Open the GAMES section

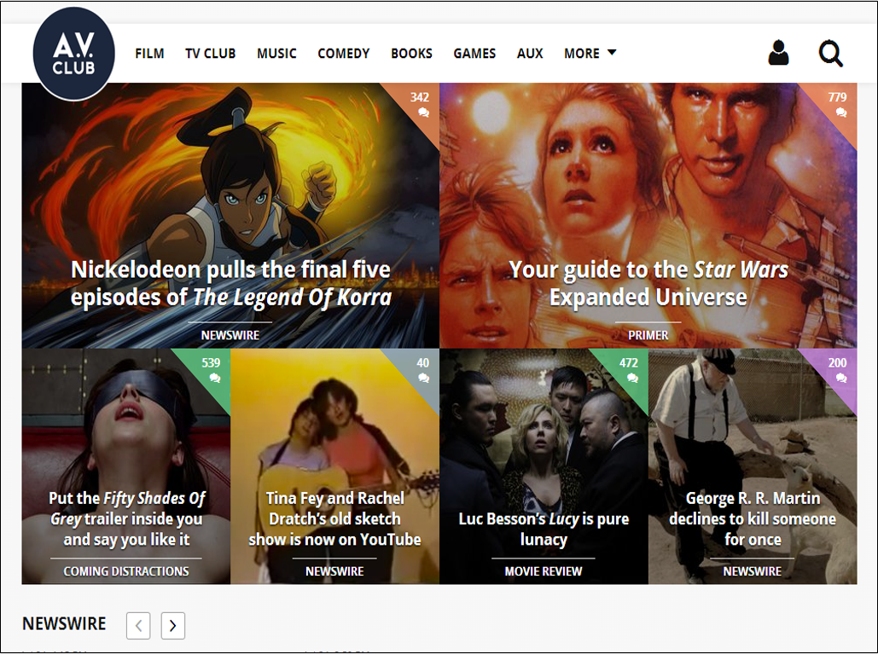(474, 53)
